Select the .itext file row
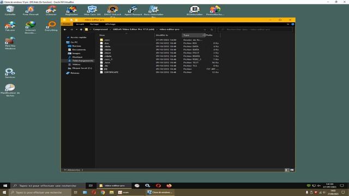Viewport: 349px width, 196px height. pos(159,53)
